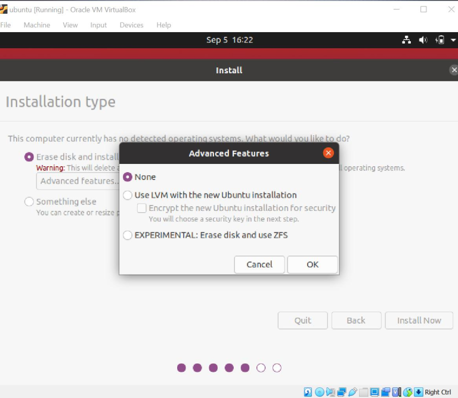Select EXPERIMENTAL: Erase disk and use ZFS
The height and width of the screenshot is (398, 458).
click(x=128, y=235)
